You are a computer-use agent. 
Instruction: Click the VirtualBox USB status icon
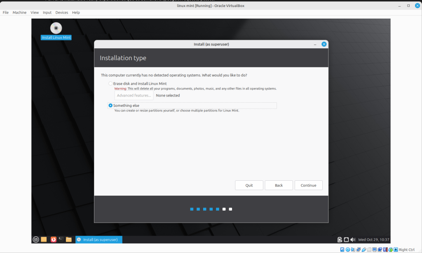pyautogui.click(x=363, y=250)
